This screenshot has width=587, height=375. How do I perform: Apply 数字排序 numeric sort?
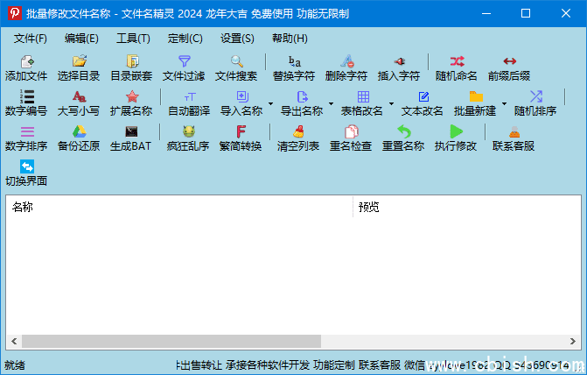point(26,138)
